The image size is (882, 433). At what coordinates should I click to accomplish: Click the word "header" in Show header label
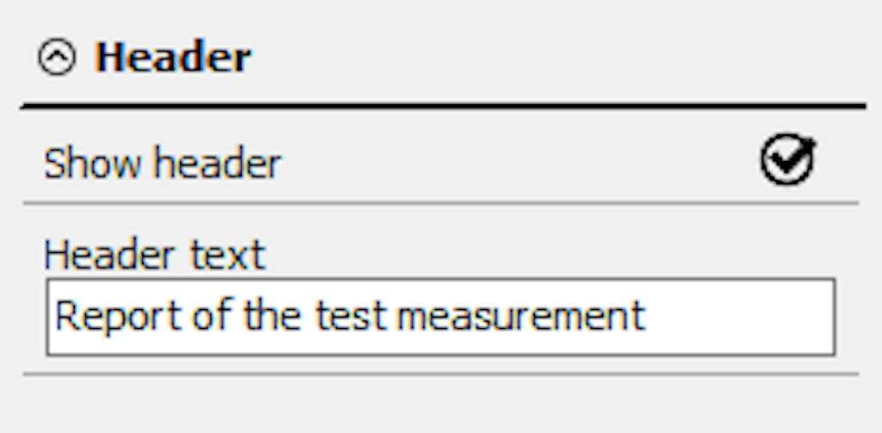point(218,164)
